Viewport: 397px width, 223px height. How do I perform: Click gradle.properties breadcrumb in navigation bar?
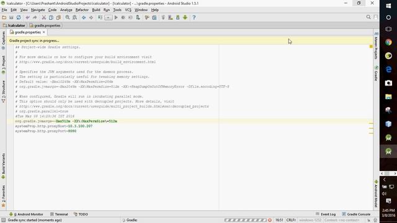pyautogui.click(x=45, y=25)
